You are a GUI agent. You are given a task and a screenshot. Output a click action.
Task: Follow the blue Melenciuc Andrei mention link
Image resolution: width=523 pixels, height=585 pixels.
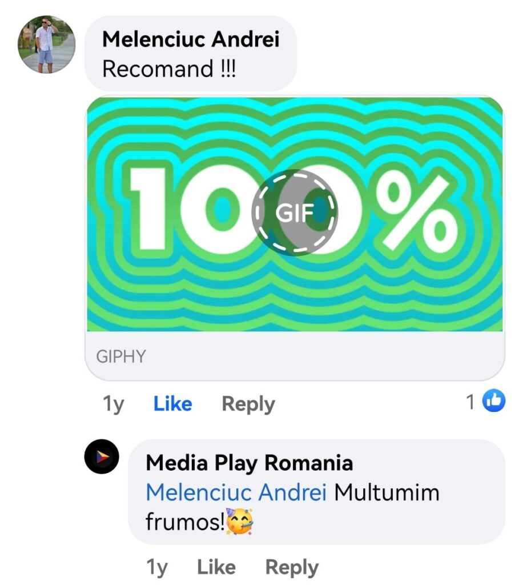tap(236, 492)
